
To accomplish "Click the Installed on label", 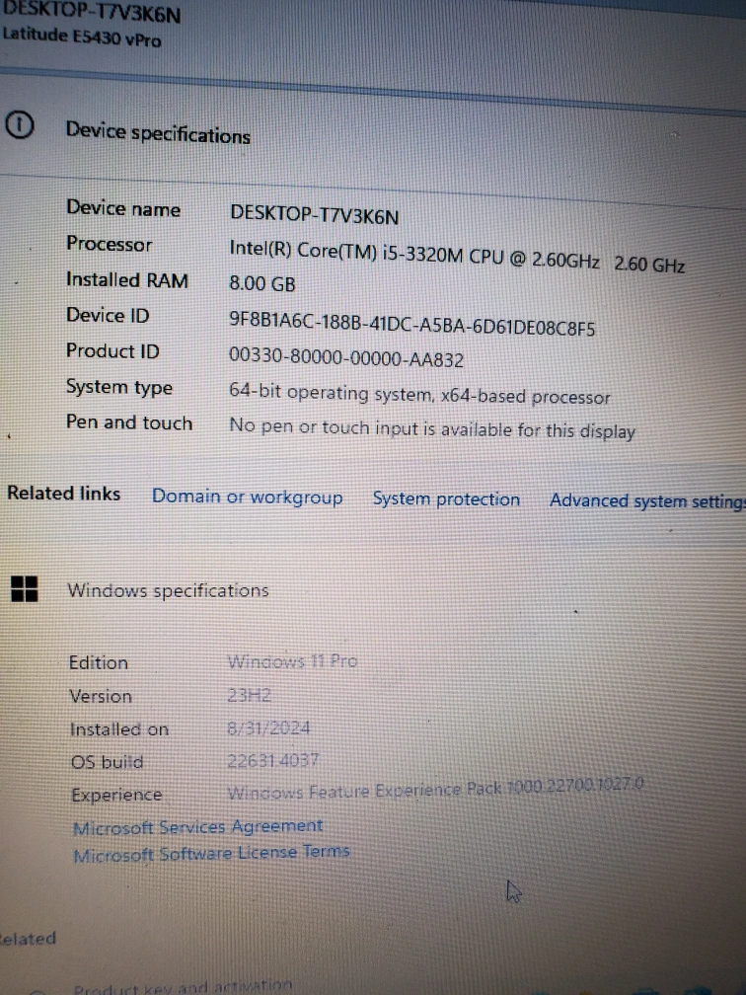I will (119, 729).
